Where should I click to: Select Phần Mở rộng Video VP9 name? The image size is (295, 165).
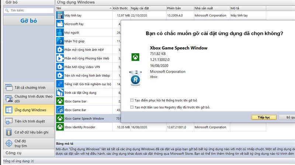(x=82, y=67)
